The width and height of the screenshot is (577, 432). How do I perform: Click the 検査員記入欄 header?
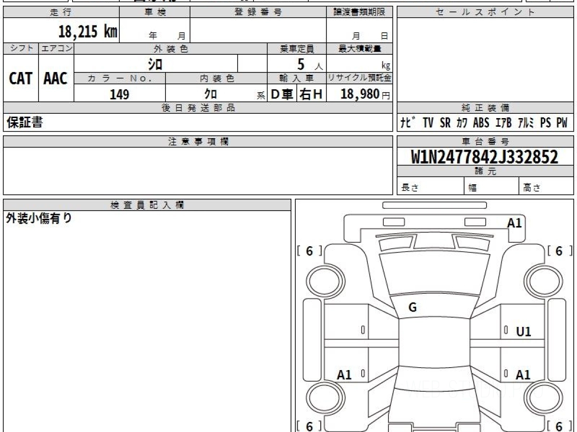pos(147,204)
